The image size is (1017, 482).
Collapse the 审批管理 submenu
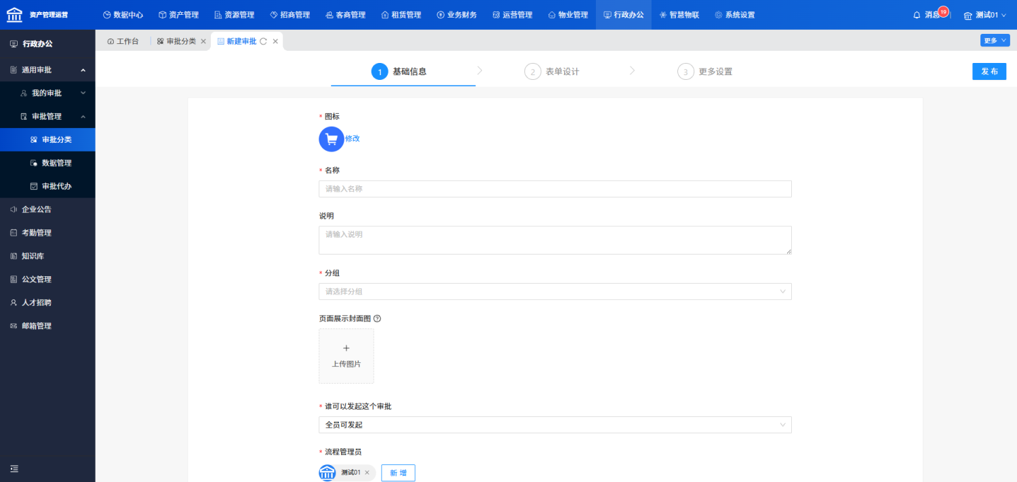click(47, 116)
